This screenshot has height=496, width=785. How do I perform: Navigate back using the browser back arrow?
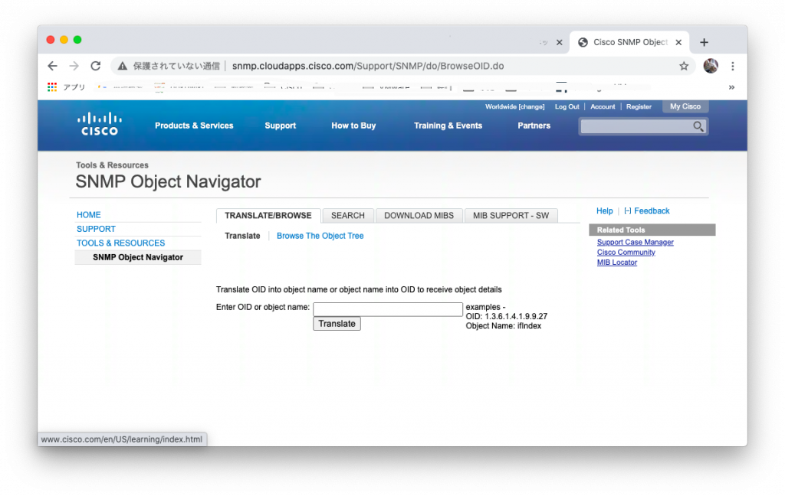51,66
